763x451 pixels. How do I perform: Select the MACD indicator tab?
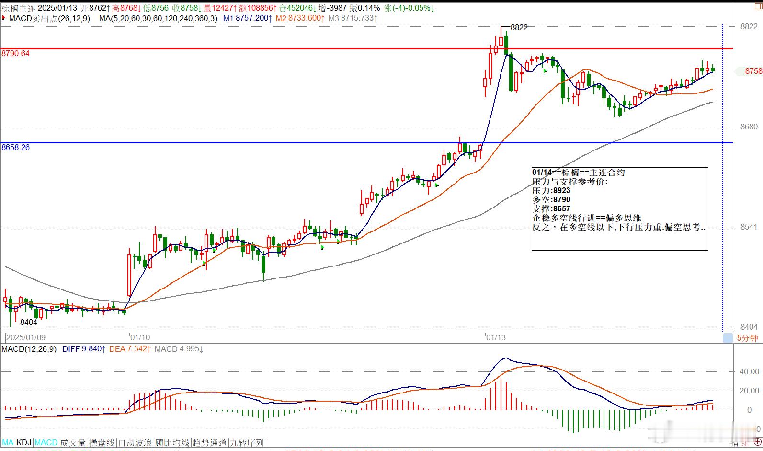pos(46,442)
